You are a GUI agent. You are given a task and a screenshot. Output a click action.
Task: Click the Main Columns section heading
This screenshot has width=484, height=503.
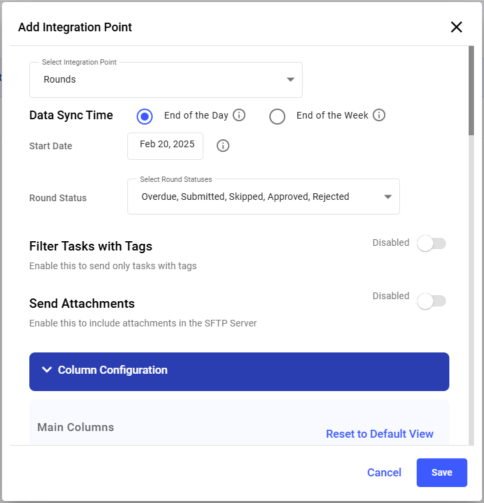(75, 427)
